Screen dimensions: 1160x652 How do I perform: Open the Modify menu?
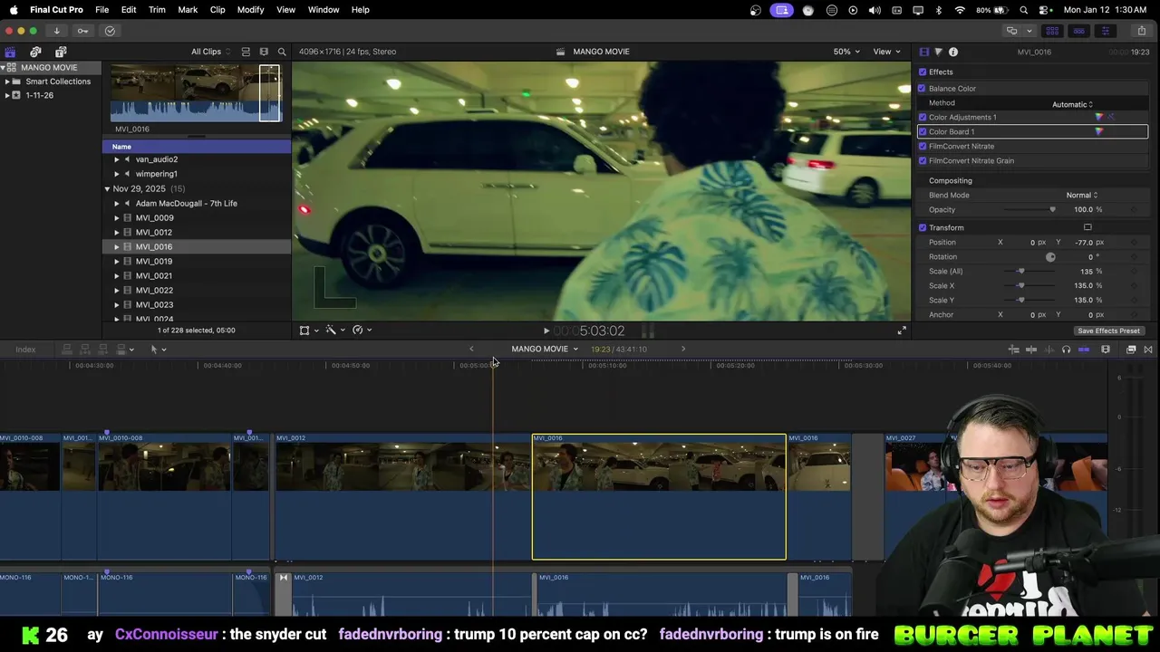pos(250,10)
